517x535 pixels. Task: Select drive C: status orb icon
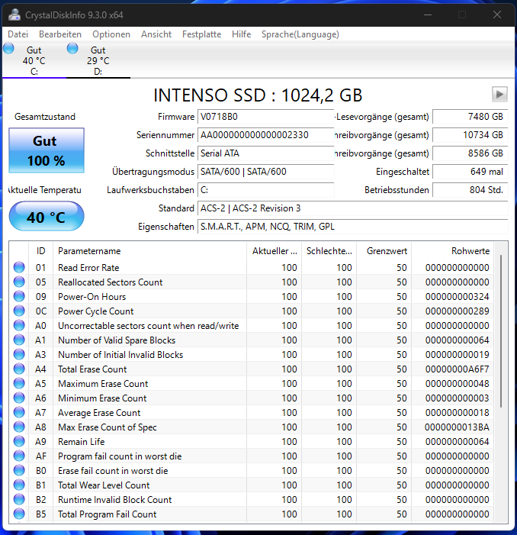[8, 48]
